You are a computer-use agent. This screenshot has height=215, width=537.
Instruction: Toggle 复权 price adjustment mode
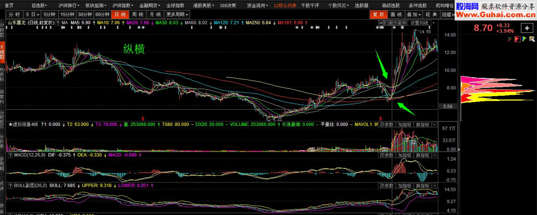[x=377, y=14]
